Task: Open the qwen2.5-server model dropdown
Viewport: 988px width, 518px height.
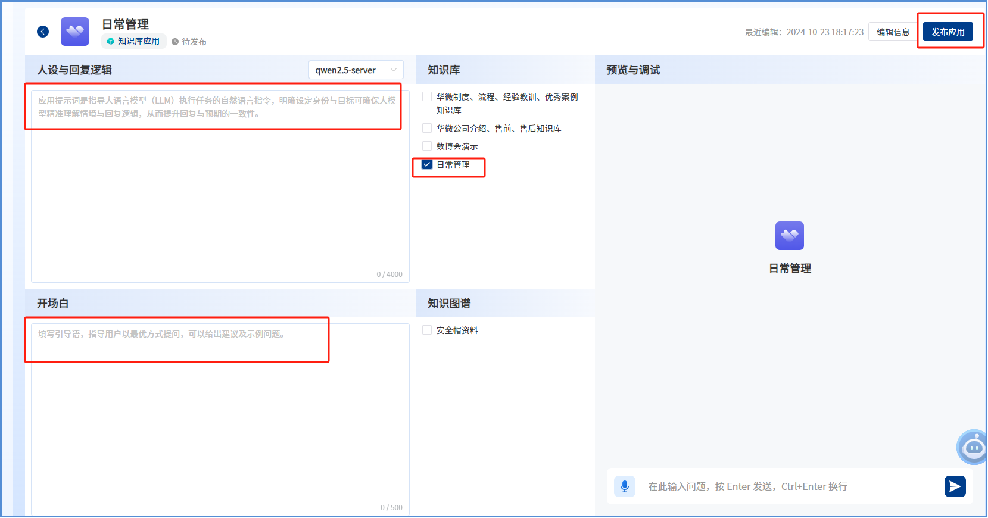Action: click(x=356, y=70)
